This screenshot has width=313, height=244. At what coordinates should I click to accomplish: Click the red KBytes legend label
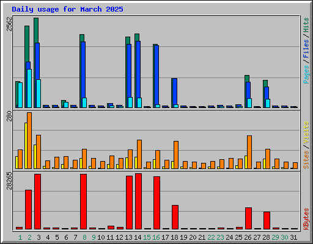(x=306, y=219)
